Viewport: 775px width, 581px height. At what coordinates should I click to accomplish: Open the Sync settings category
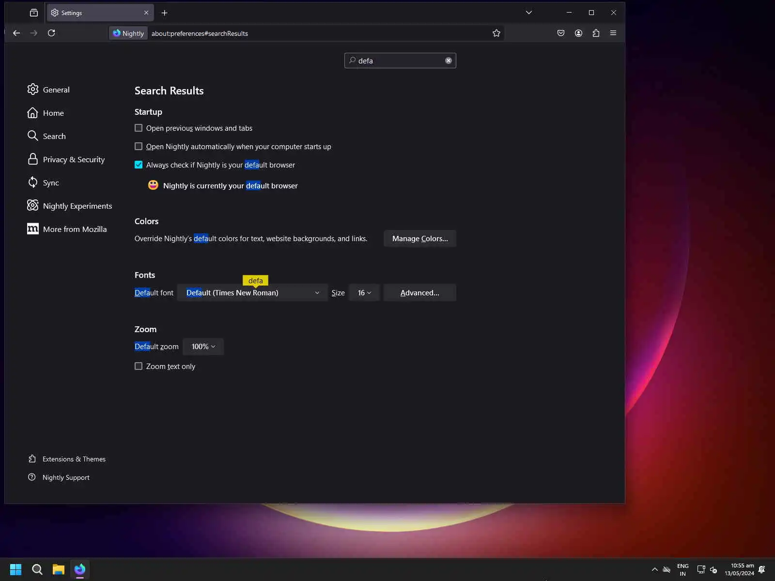pos(43,183)
